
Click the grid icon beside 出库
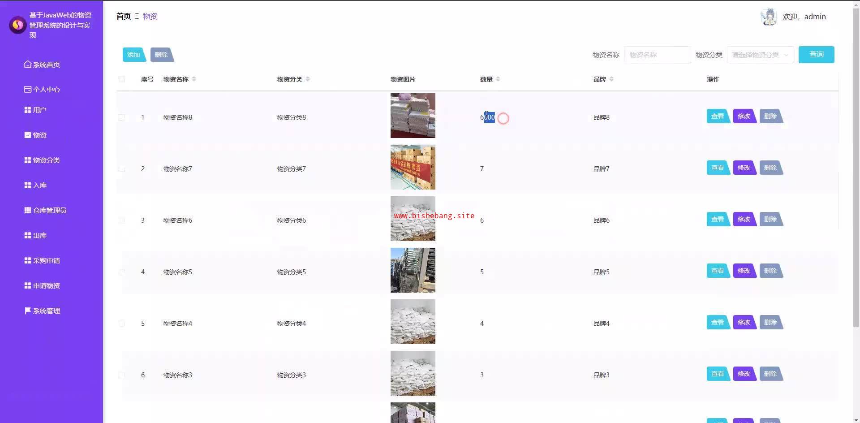coord(28,235)
